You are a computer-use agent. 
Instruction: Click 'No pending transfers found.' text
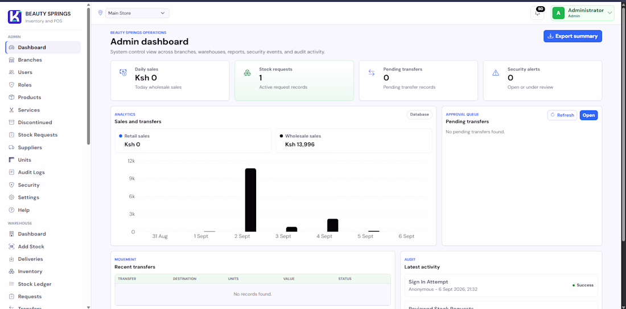pyautogui.click(x=475, y=131)
